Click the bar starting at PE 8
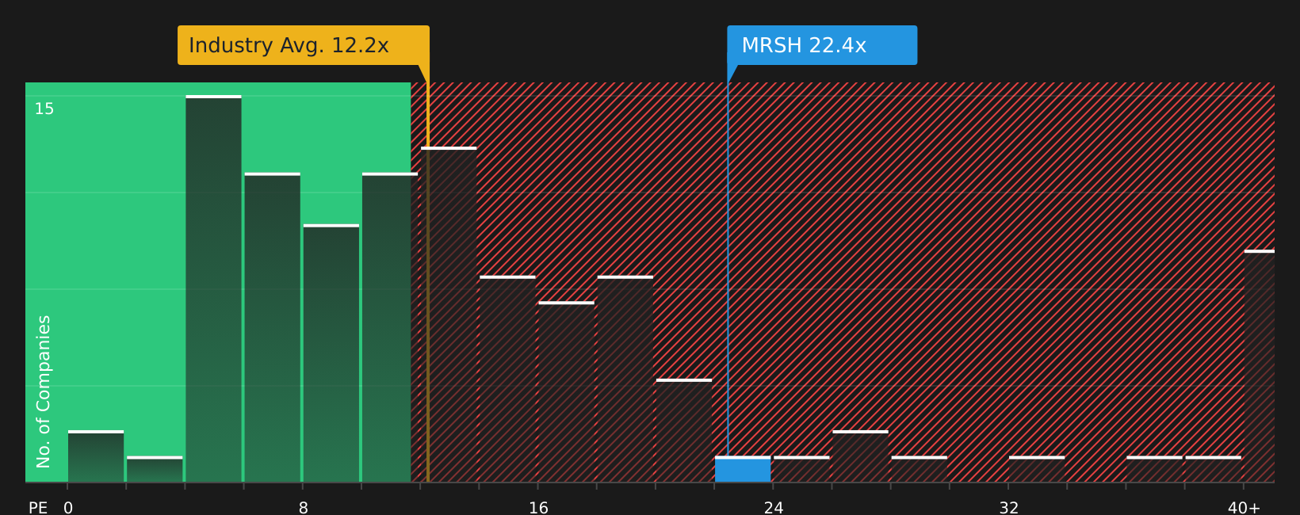The width and height of the screenshot is (1300, 515). 331,353
